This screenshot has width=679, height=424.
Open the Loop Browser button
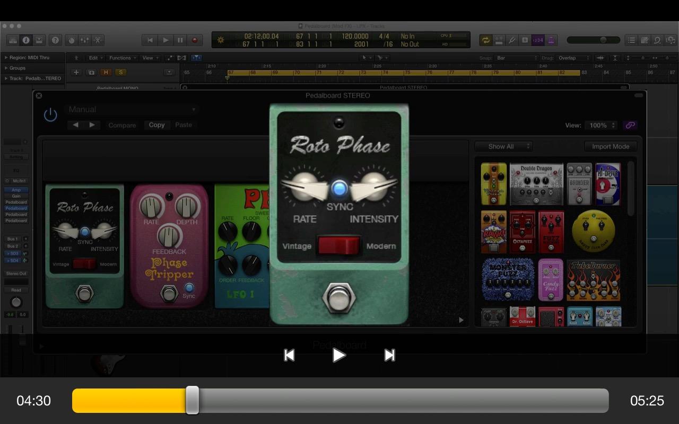(x=657, y=40)
